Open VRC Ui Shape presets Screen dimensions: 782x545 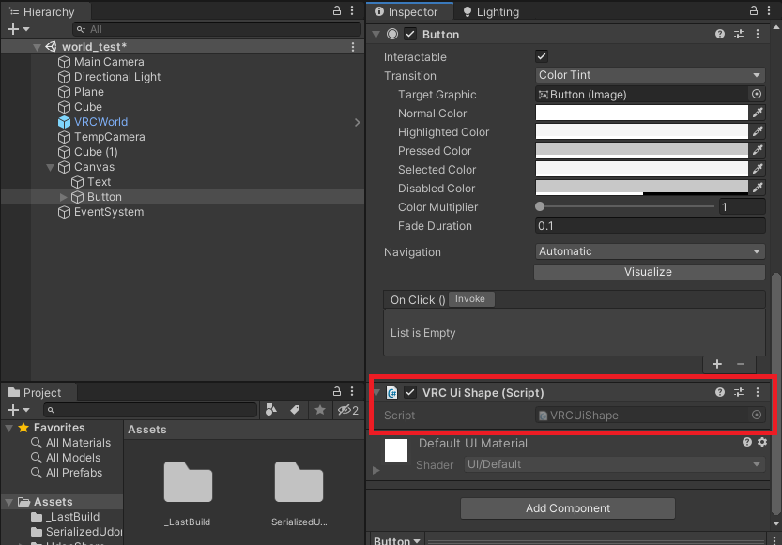tap(739, 392)
